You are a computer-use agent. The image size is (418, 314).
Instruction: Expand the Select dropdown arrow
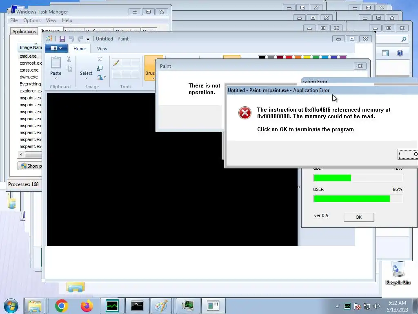point(86,78)
